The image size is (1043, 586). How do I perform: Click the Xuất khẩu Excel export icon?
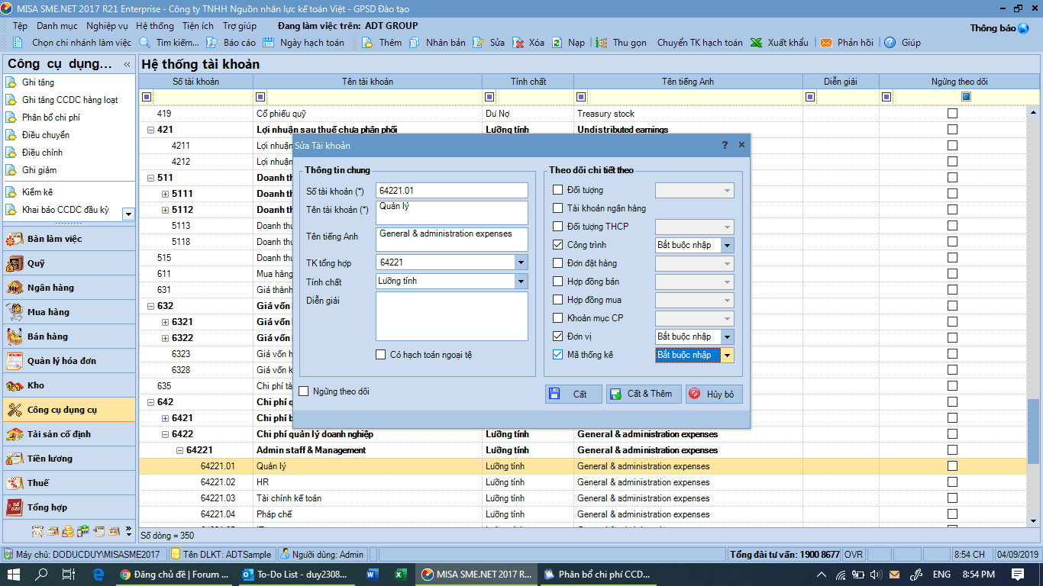pos(756,43)
